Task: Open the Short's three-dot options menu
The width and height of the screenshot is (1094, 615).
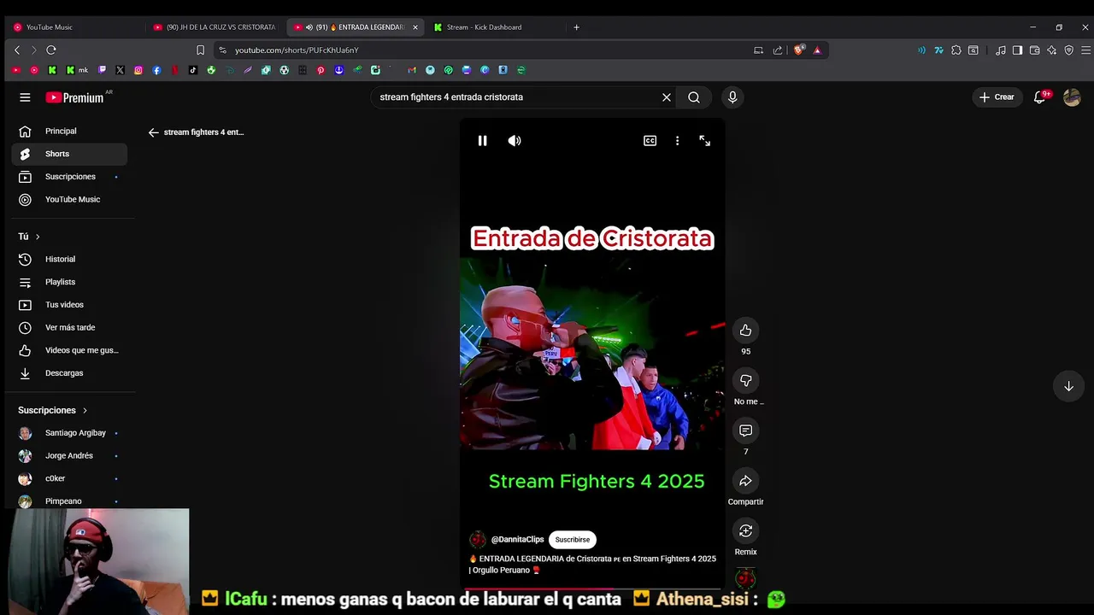Action: 677,141
